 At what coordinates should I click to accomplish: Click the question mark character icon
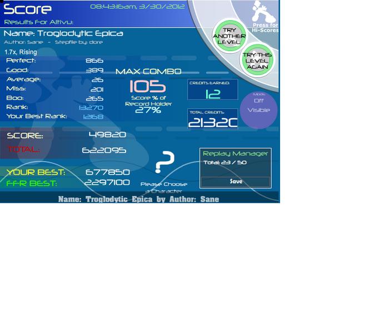164,162
